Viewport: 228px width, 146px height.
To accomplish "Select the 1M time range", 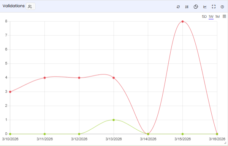I will 217,17.
